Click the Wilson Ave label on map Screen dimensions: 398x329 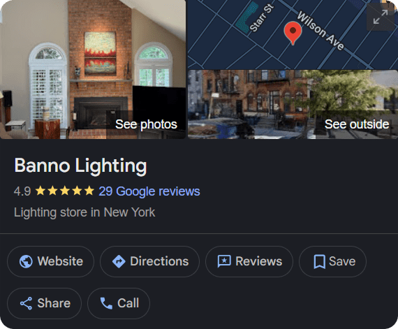(x=320, y=31)
